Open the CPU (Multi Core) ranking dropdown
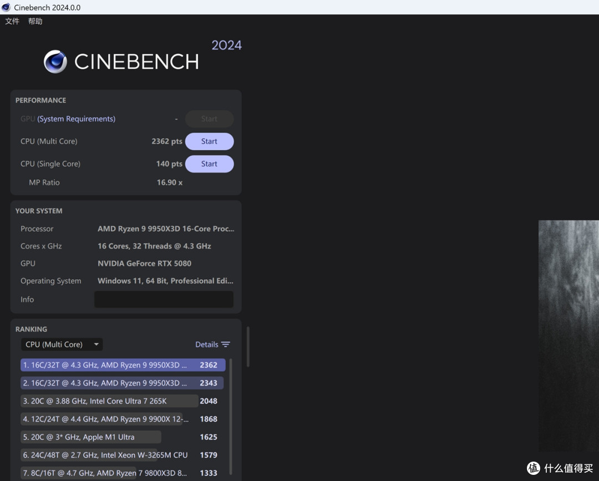 (x=62, y=345)
